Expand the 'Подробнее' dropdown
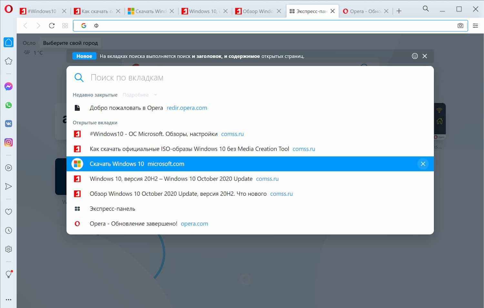The image size is (484, 308). pos(140,95)
